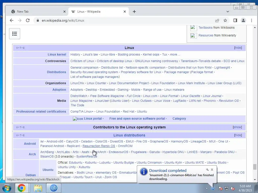Open the Category link
This screenshot has height=193, width=258.
coord(179,119)
